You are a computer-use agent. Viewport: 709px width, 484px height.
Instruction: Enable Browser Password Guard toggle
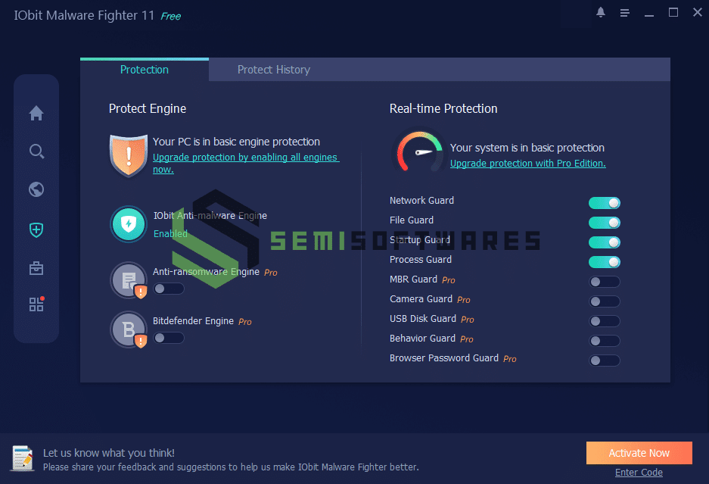click(604, 361)
